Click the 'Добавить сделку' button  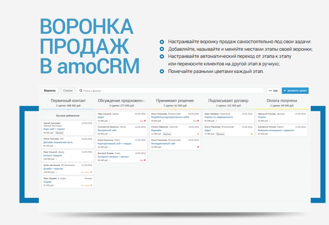click(295, 91)
